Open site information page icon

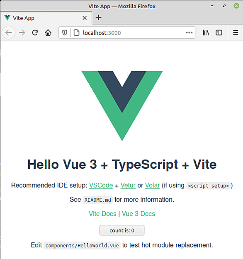coord(76,33)
